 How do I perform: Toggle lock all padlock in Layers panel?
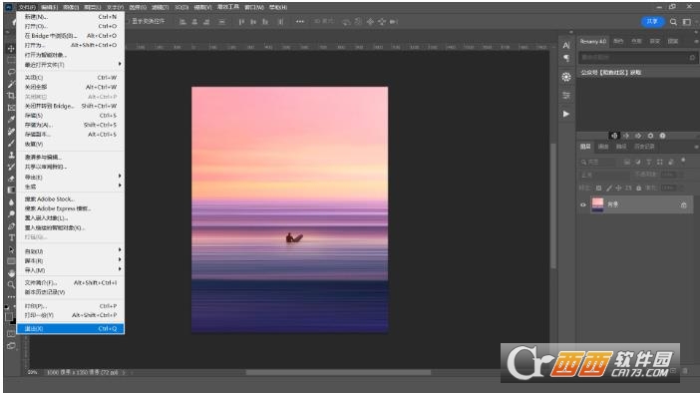[639, 188]
